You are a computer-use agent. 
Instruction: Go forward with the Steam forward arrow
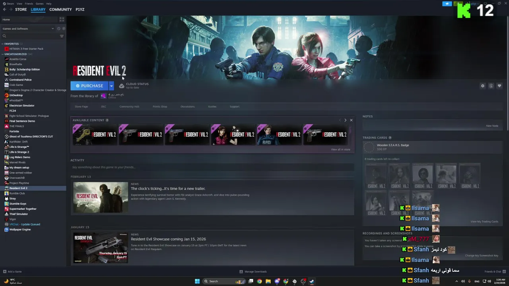pos(10,10)
